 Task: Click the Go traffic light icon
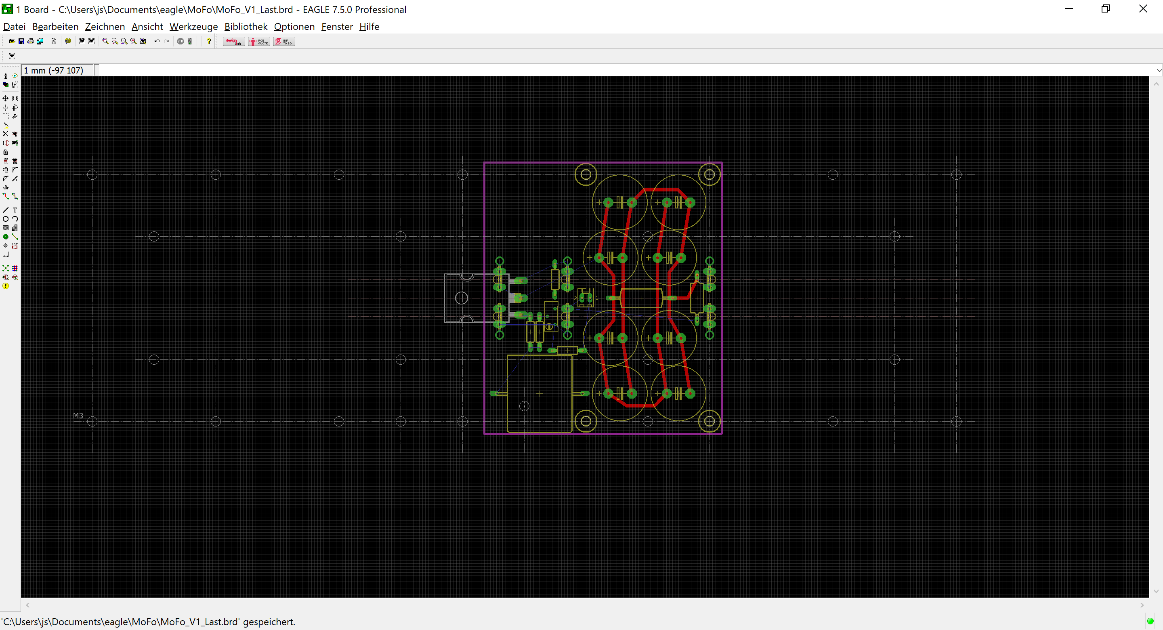tap(190, 41)
